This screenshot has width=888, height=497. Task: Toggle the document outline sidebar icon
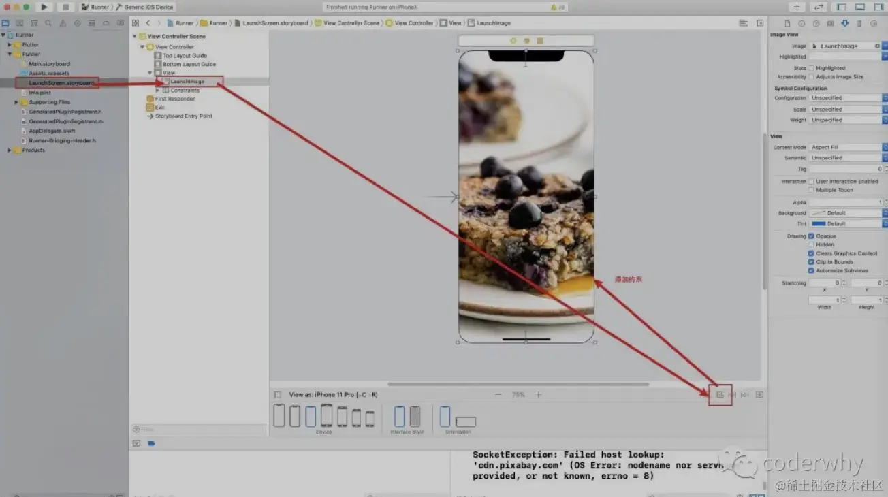tap(277, 394)
